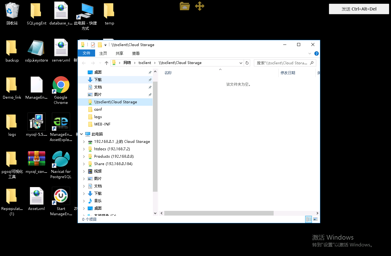Go up one folder level
This screenshot has width=391, height=256.
pyautogui.click(x=107, y=63)
